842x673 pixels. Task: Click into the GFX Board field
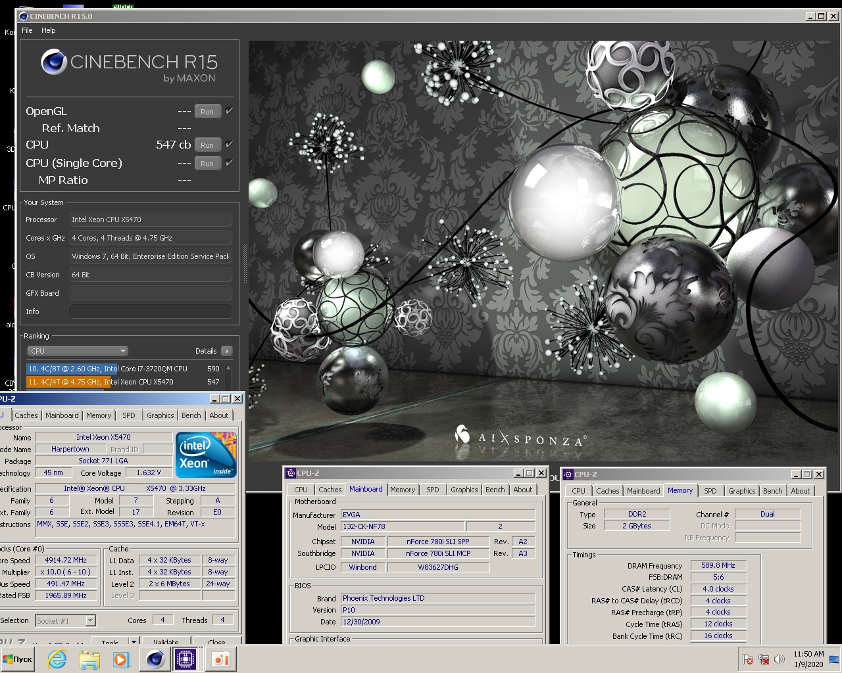(x=151, y=293)
